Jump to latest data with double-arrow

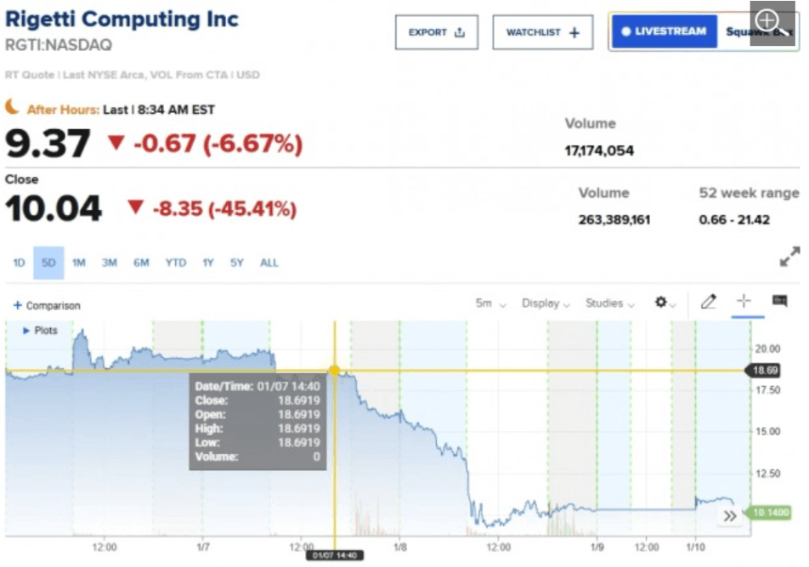[x=729, y=516]
